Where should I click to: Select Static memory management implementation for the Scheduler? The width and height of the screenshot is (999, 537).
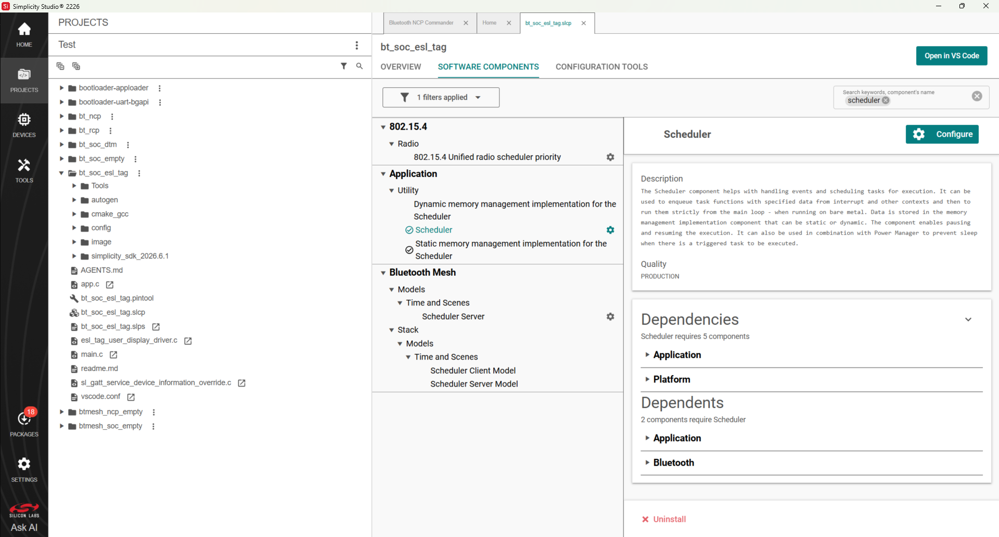pos(511,250)
